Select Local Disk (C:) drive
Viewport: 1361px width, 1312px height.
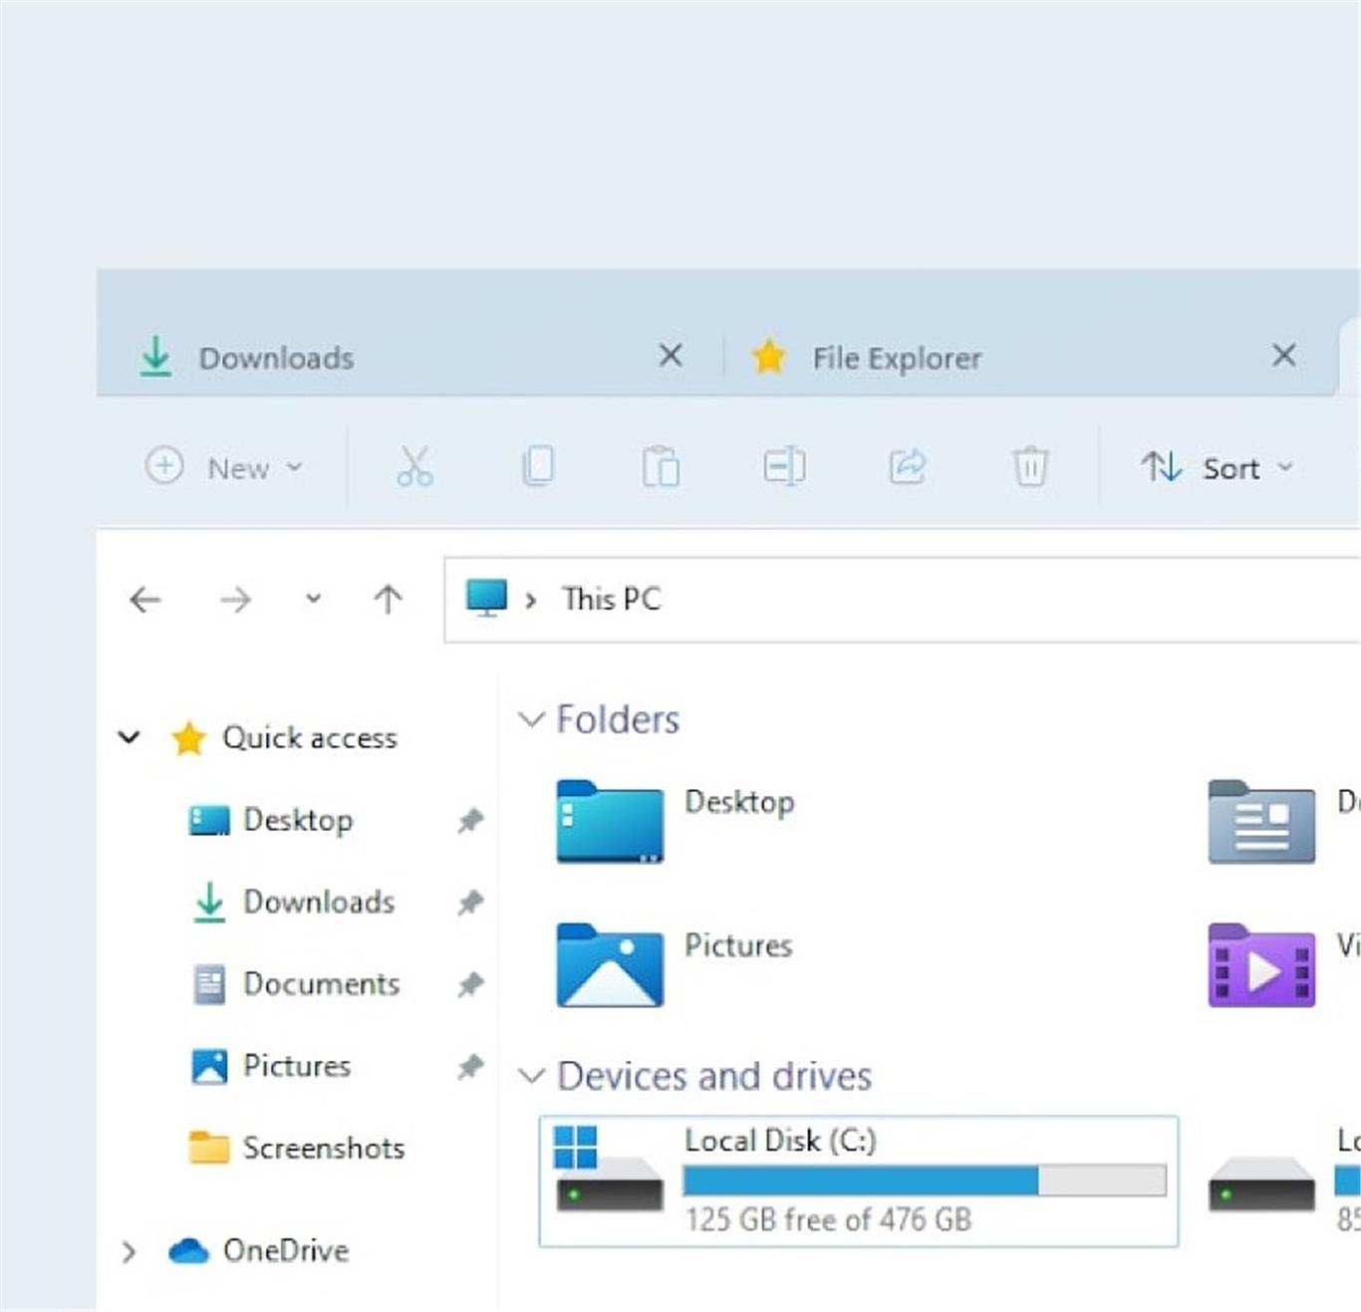pos(858,1181)
